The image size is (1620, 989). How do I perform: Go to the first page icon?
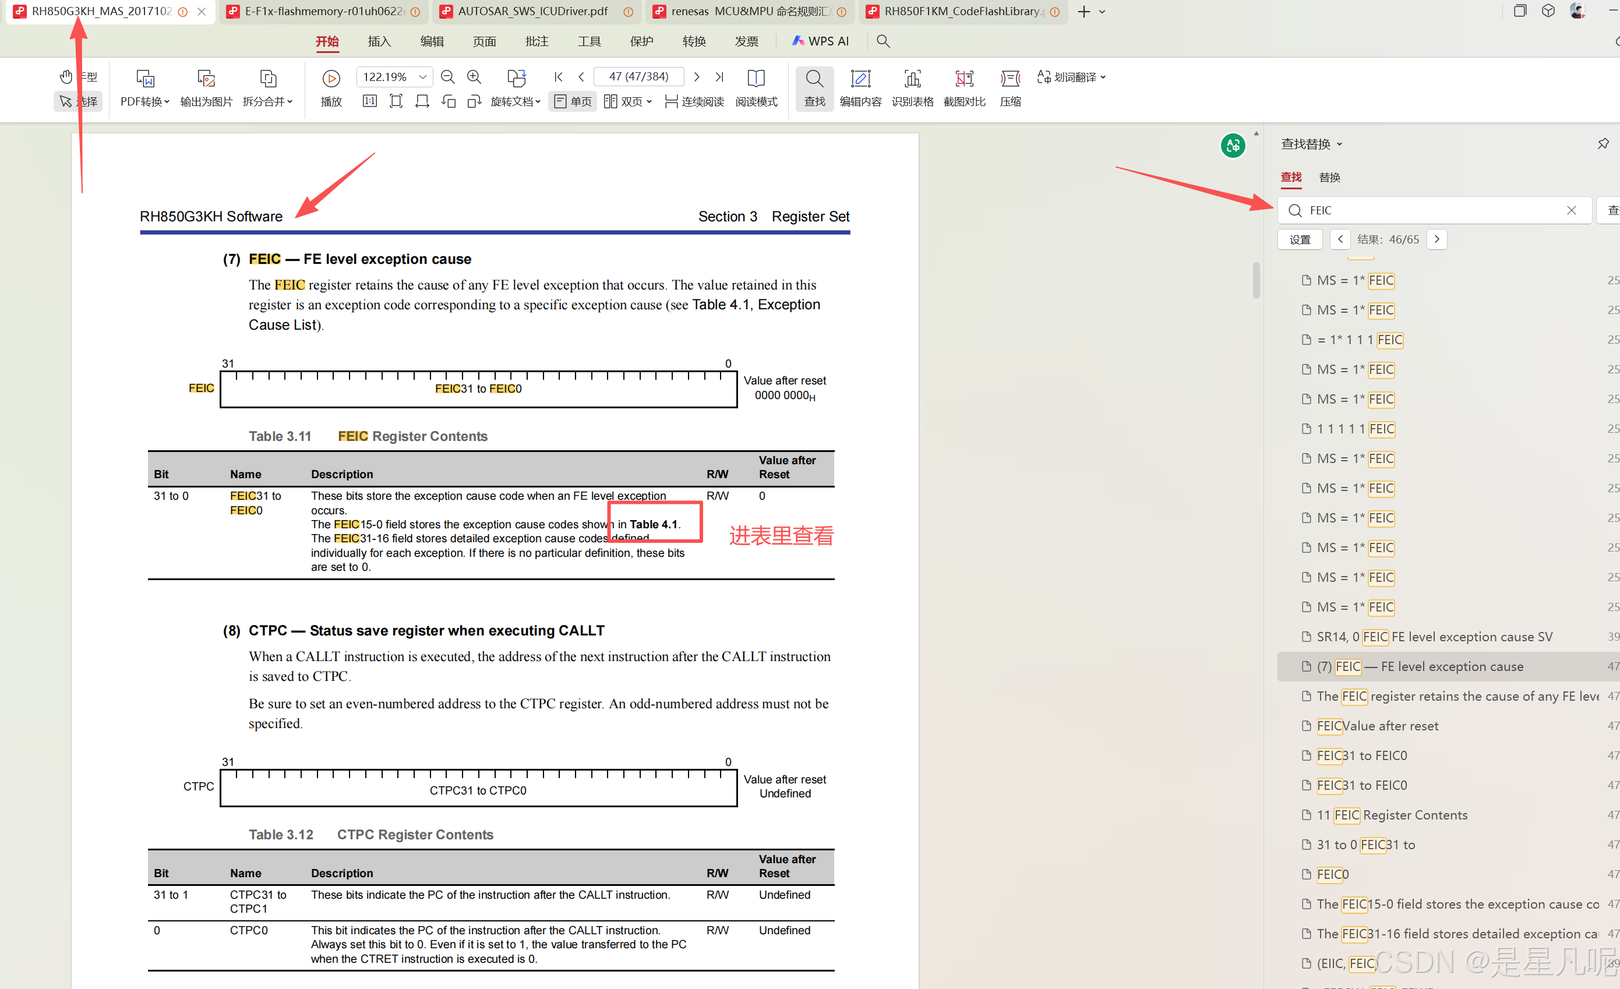[x=558, y=77]
